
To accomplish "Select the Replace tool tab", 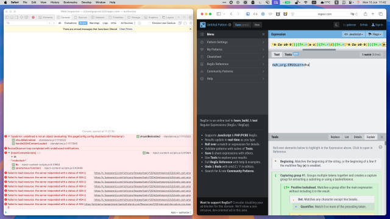I will 335,137.
